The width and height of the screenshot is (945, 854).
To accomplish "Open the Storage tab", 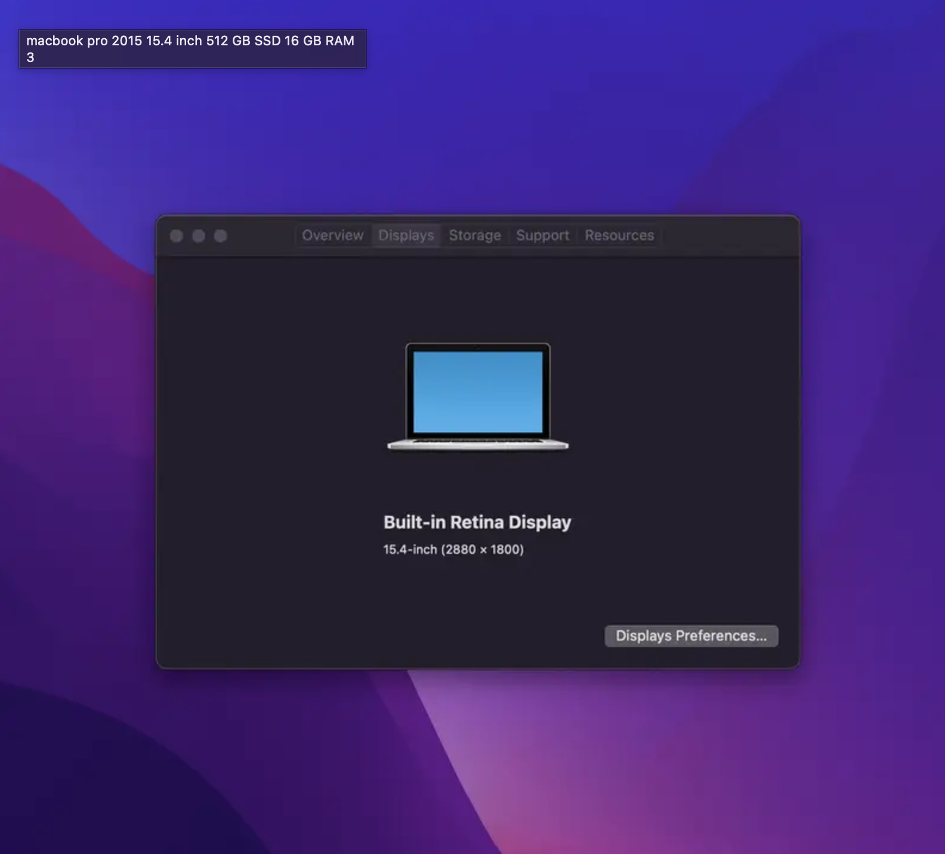I will (474, 236).
